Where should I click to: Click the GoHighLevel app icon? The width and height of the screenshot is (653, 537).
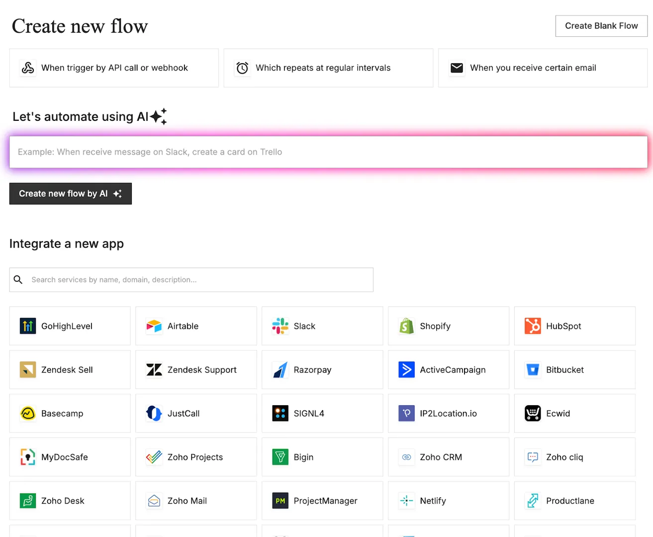tap(28, 326)
